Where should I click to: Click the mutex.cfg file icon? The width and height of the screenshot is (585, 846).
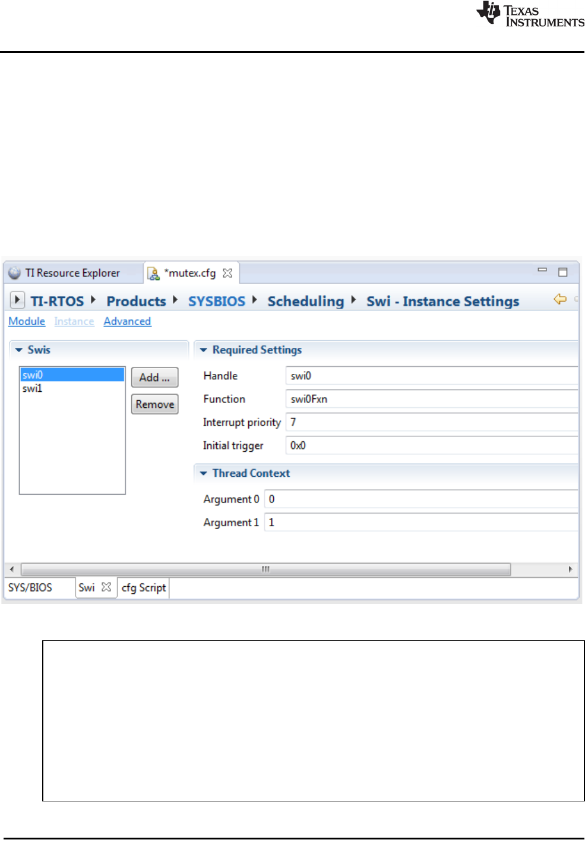153,273
